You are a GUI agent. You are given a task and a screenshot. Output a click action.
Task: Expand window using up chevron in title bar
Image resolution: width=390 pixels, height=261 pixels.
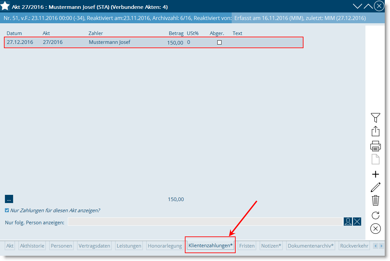coord(368,6)
